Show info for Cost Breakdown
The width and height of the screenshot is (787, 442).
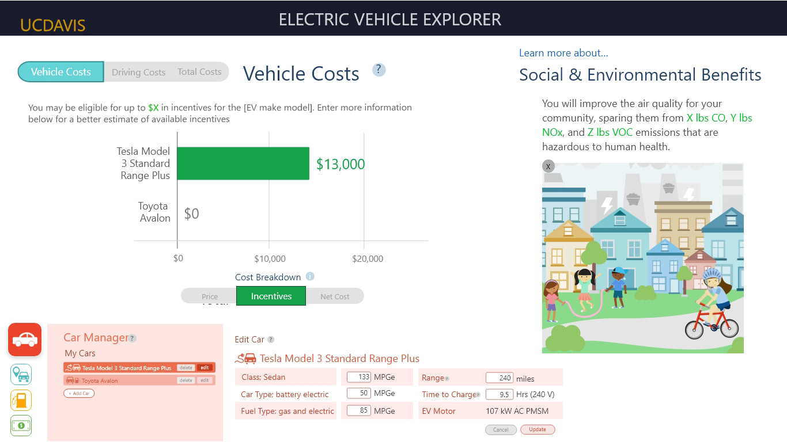point(310,276)
